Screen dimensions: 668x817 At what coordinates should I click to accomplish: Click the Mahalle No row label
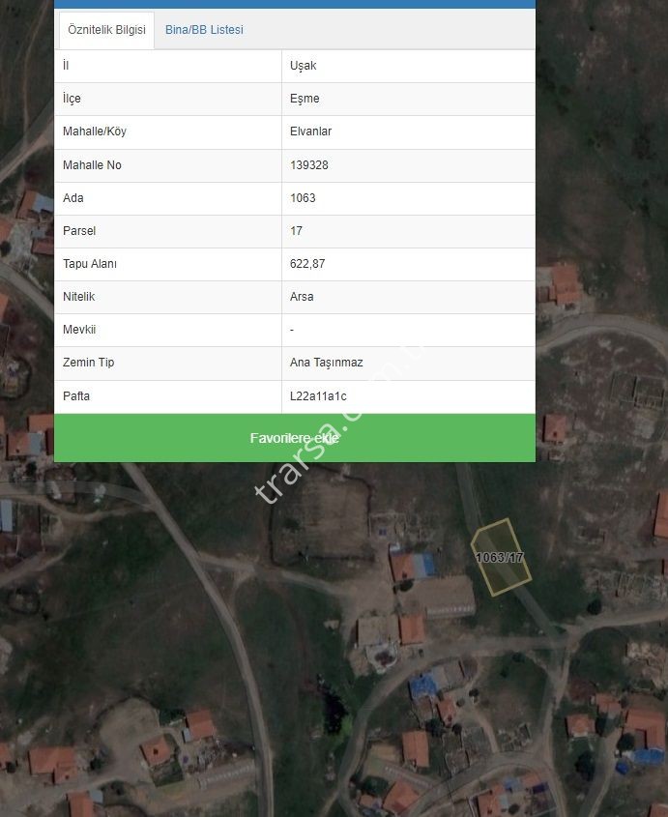coord(92,165)
